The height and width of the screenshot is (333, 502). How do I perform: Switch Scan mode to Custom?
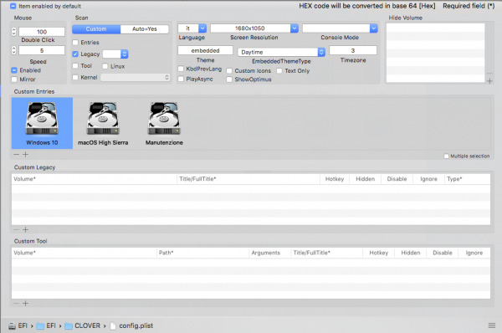click(96, 28)
